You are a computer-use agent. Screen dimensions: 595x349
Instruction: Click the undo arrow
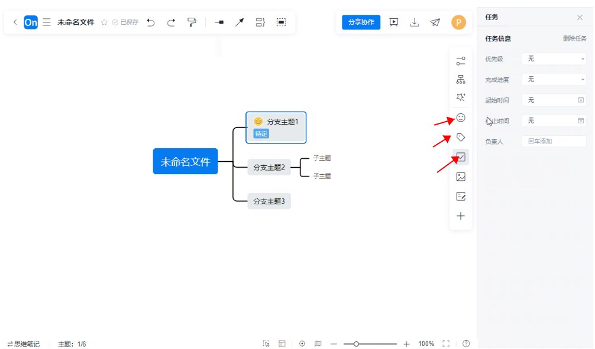[x=151, y=22]
